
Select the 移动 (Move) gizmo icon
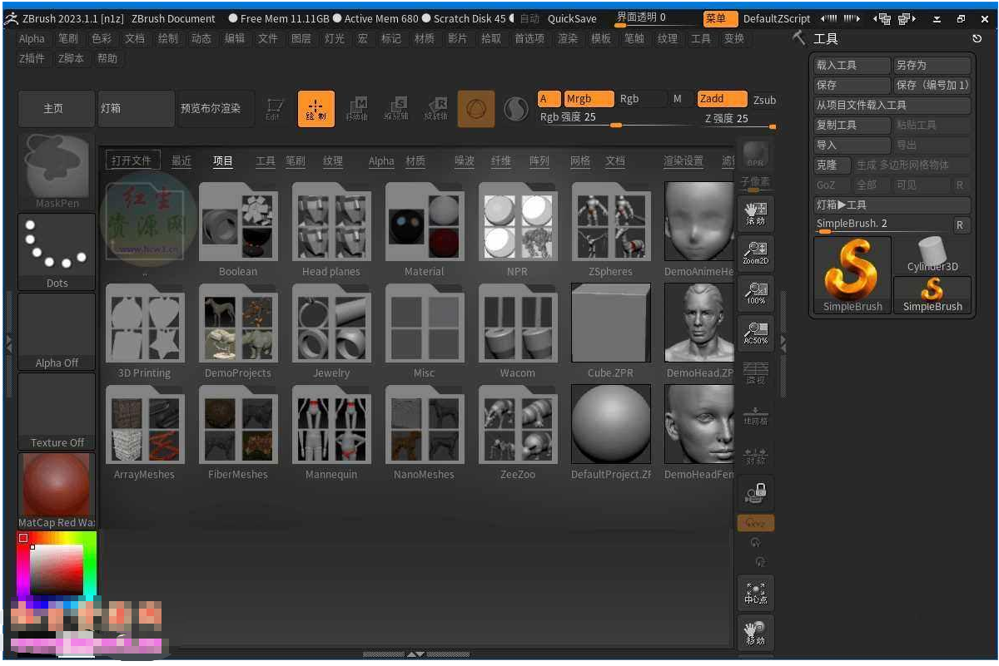pyautogui.click(x=357, y=109)
